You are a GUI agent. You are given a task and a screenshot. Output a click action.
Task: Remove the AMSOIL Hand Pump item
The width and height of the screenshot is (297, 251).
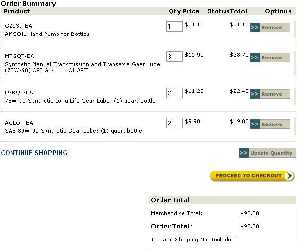coord(274,28)
